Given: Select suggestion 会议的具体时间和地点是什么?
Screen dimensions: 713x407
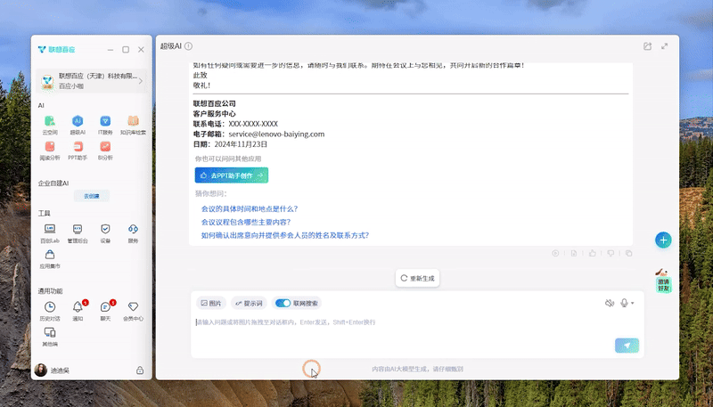Looking at the screenshot, I should [x=250, y=209].
